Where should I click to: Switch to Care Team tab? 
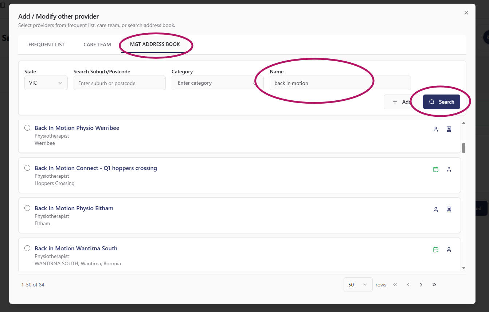[x=97, y=45]
